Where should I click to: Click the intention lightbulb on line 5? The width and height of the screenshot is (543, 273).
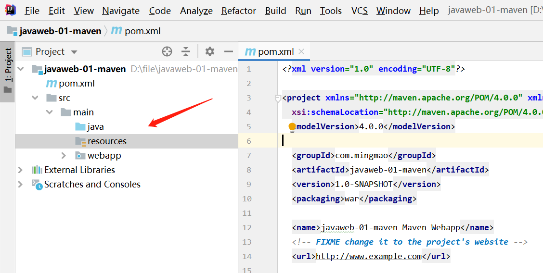tap(292, 127)
